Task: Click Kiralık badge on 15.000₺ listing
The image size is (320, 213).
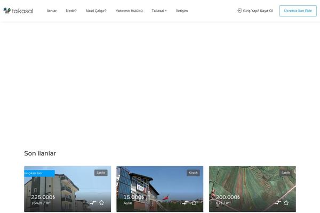Action: pyautogui.click(x=193, y=173)
